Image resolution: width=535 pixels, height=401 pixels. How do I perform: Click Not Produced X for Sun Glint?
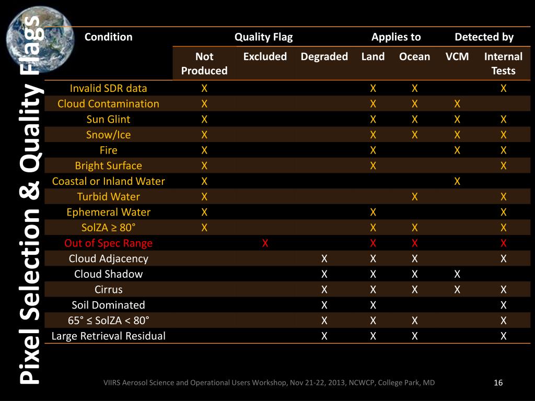coord(204,120)
